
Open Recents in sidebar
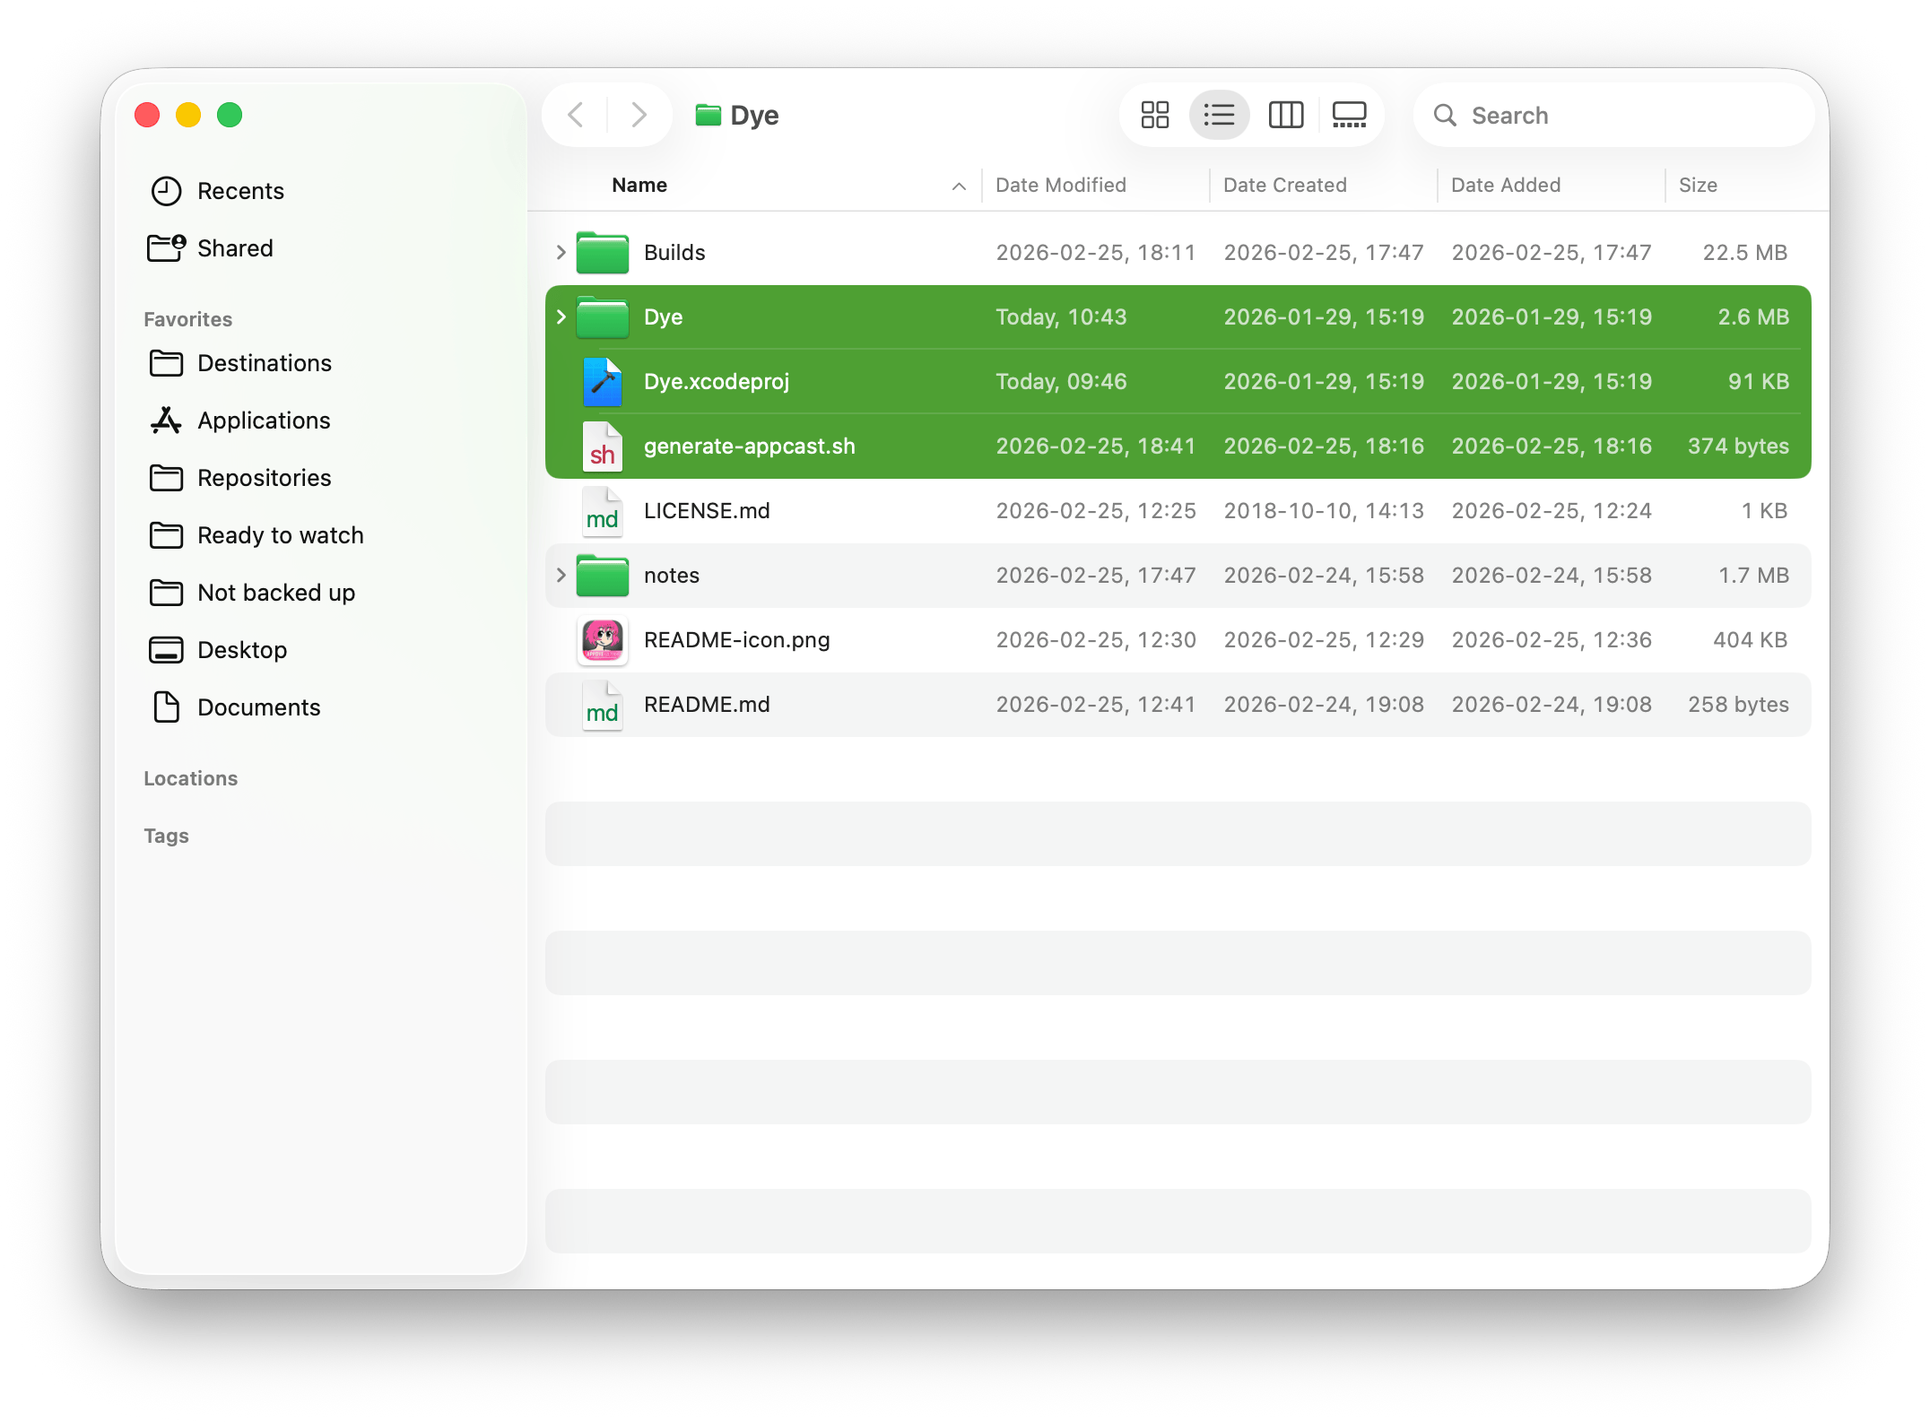(x=239, y=191)
